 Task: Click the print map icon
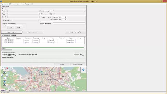pos(11,68)
